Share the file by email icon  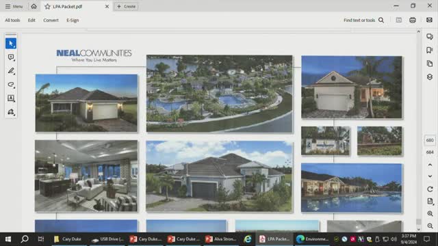point(429,20)
